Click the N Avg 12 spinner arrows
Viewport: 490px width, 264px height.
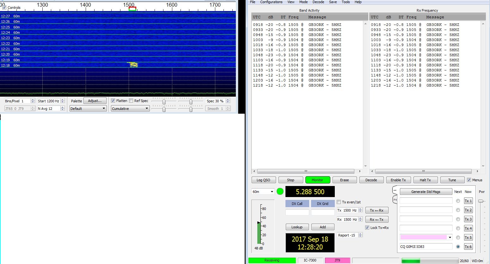(63, 109)
